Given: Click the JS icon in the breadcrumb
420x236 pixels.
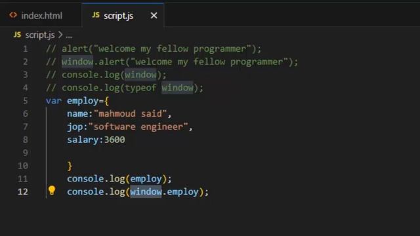Looking at the screenshot, I should 18,35.
